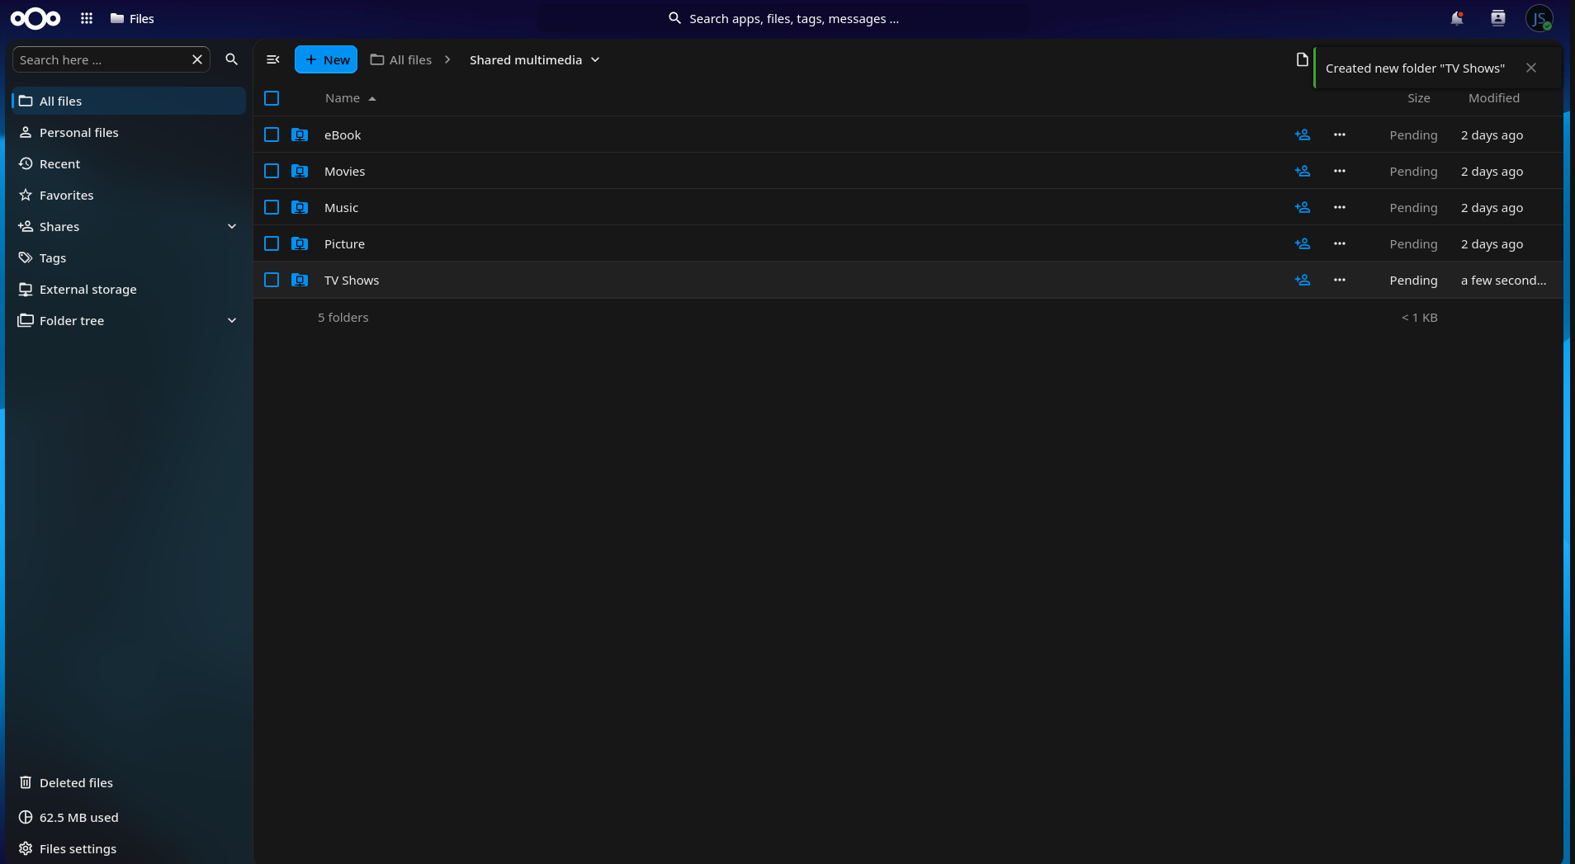Screen dimensions: 1575x864
Task: Click the eBook folder icon
Action: pos(300,135)
